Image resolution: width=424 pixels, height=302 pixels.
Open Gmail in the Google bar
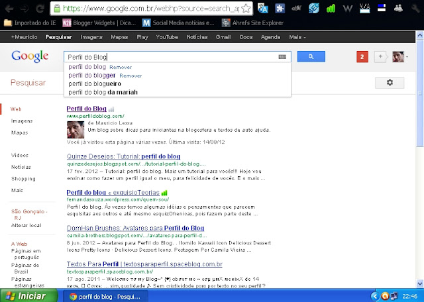tap(223, 37)
